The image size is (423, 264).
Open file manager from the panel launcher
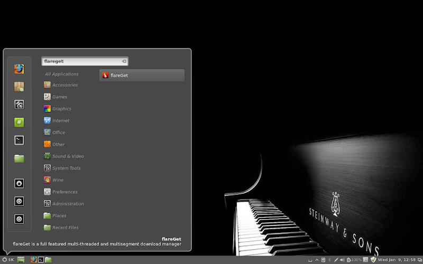[x=48, y=260]
